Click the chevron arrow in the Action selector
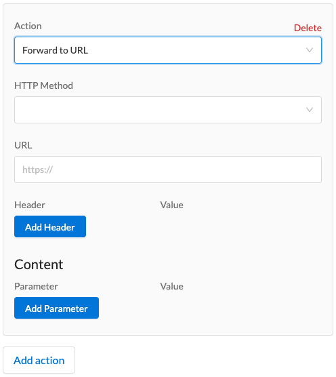 coord(310,50)
